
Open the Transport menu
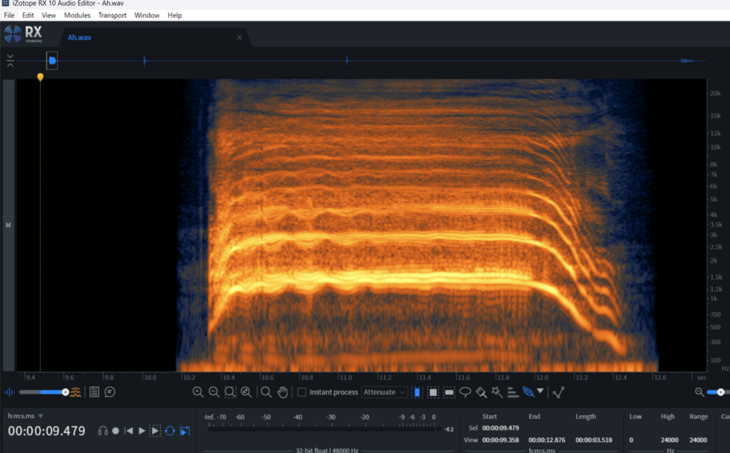tap(113, 15)
